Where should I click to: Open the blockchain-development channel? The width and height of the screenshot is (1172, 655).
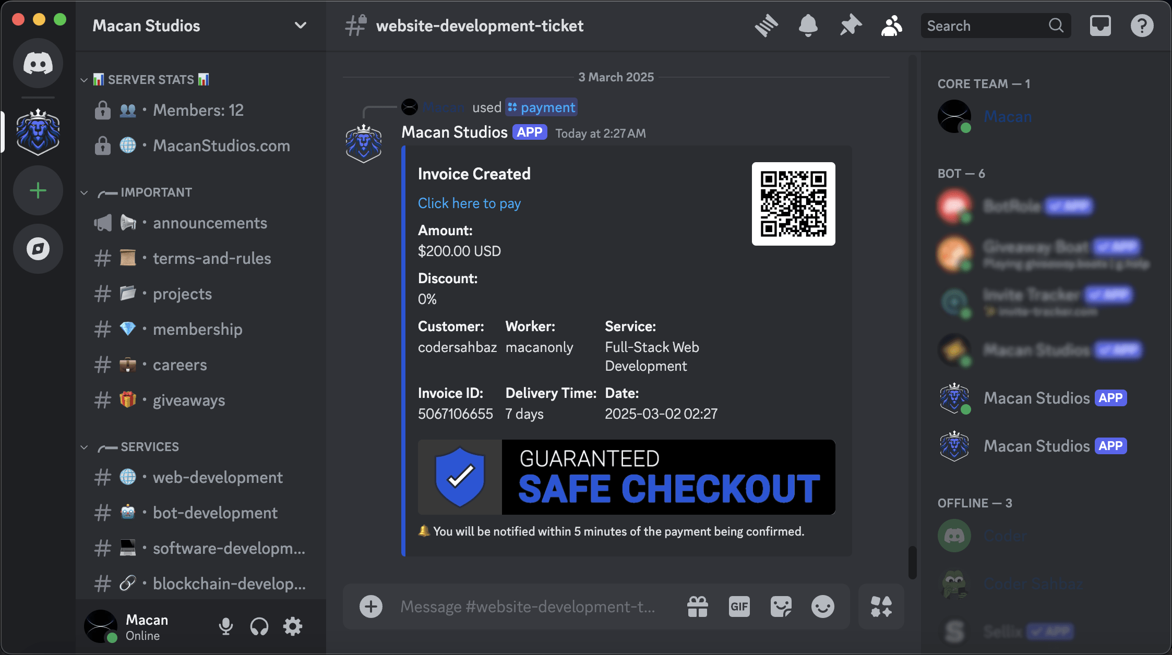click(x=201, y=584)
